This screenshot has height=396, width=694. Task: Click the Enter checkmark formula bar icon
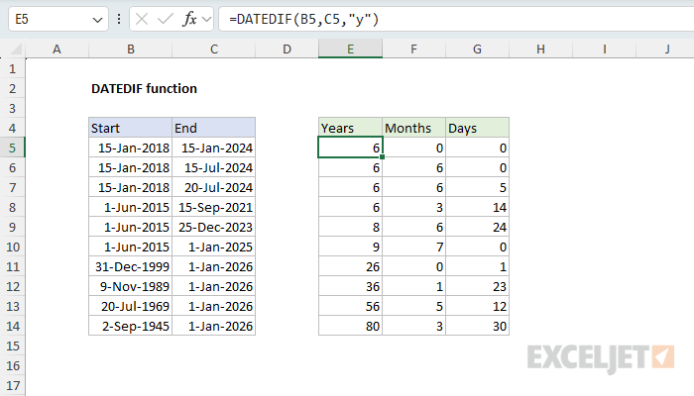[x=166, y=20]
